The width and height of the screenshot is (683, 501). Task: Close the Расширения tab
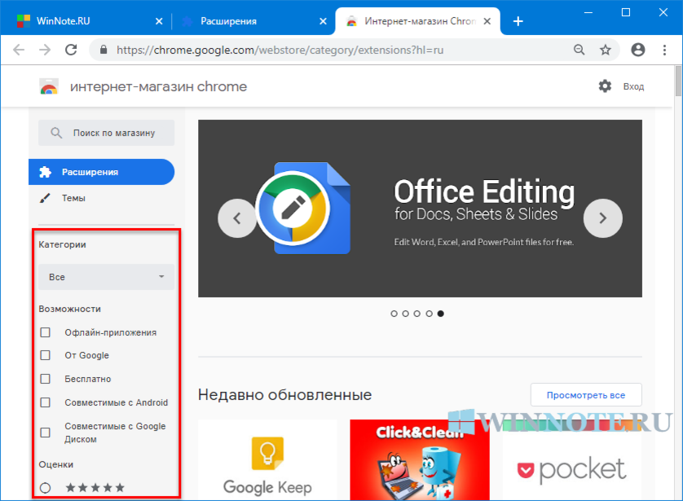(x=323, y=21)
